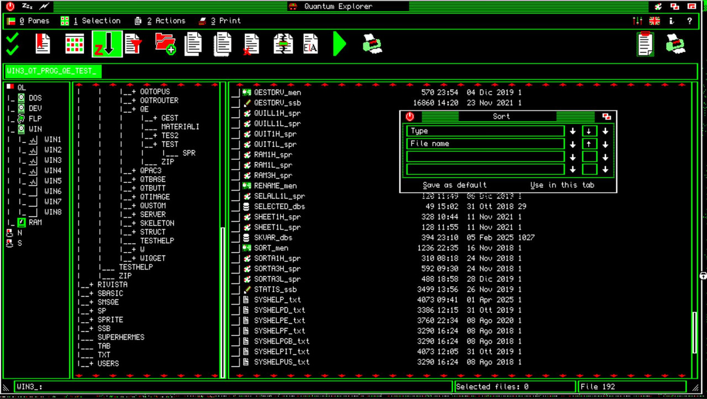Click the Zzz sleep icon in title bar
Image resolution: width=707 pixels, height=399 pixels.
pyautogui.click(x=27, y=6)
